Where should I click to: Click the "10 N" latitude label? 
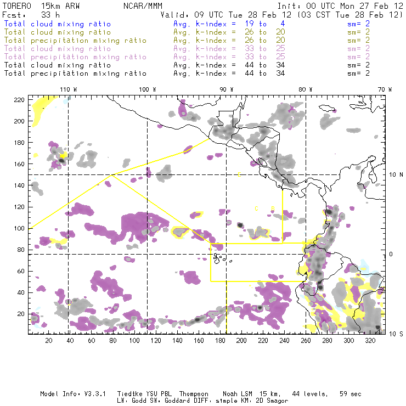click(396, 175)
